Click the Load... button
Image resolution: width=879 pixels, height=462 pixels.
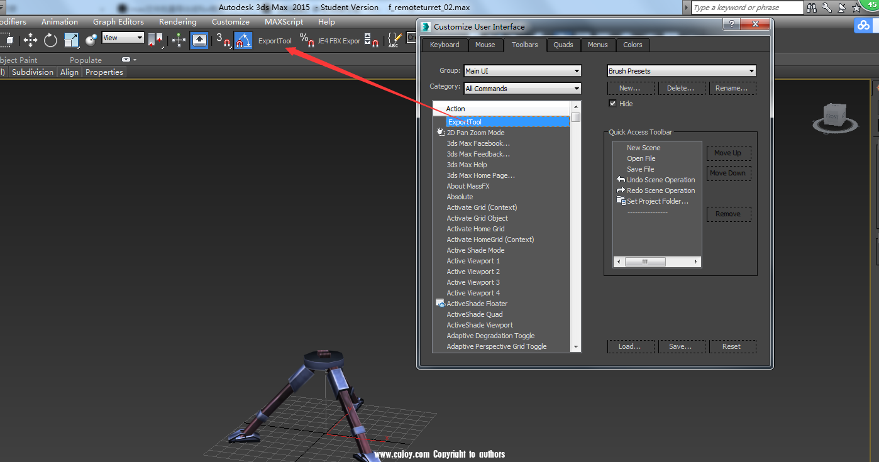(631, 346)
